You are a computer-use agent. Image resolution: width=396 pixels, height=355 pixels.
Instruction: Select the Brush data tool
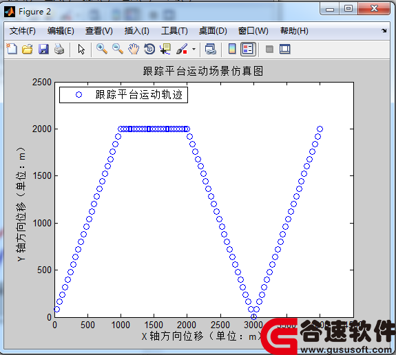(x=182, y=49)
